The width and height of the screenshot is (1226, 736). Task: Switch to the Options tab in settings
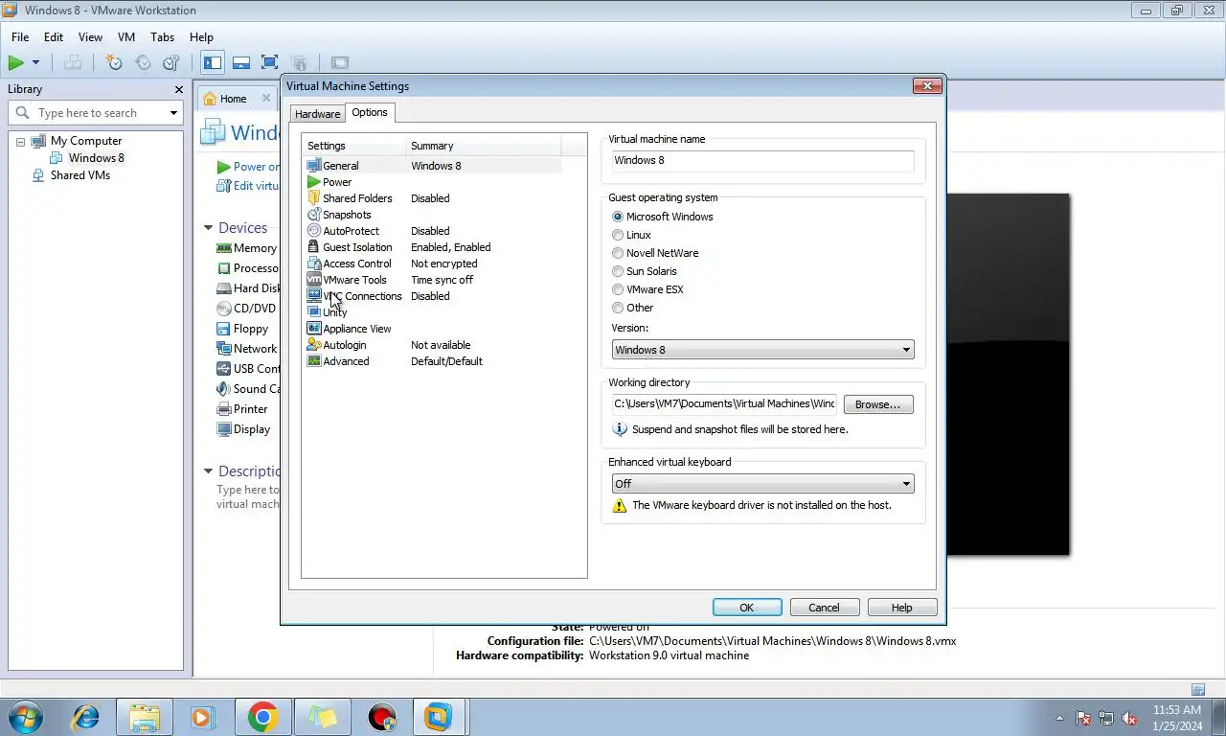tap(370, 112)
